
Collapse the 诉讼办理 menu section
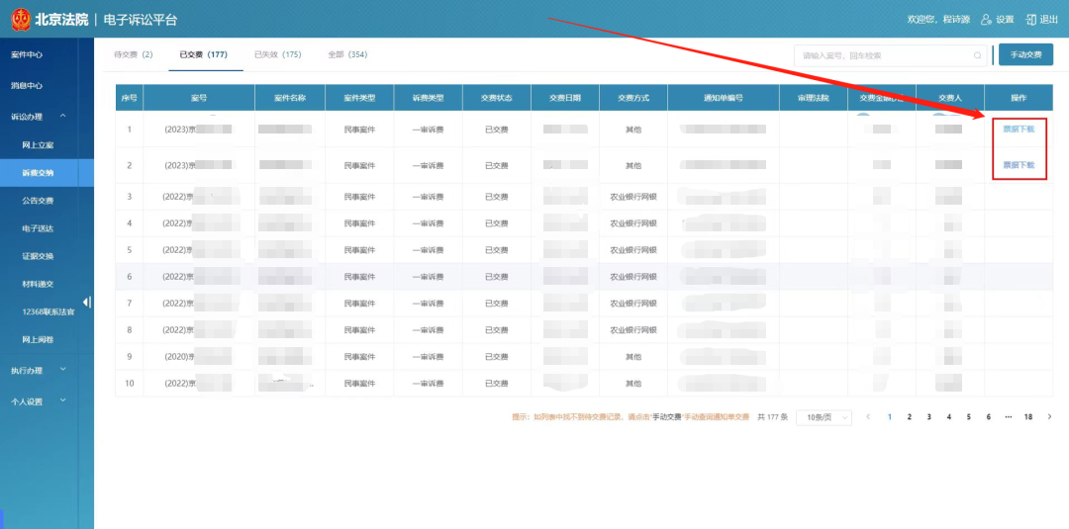(63, 117)
